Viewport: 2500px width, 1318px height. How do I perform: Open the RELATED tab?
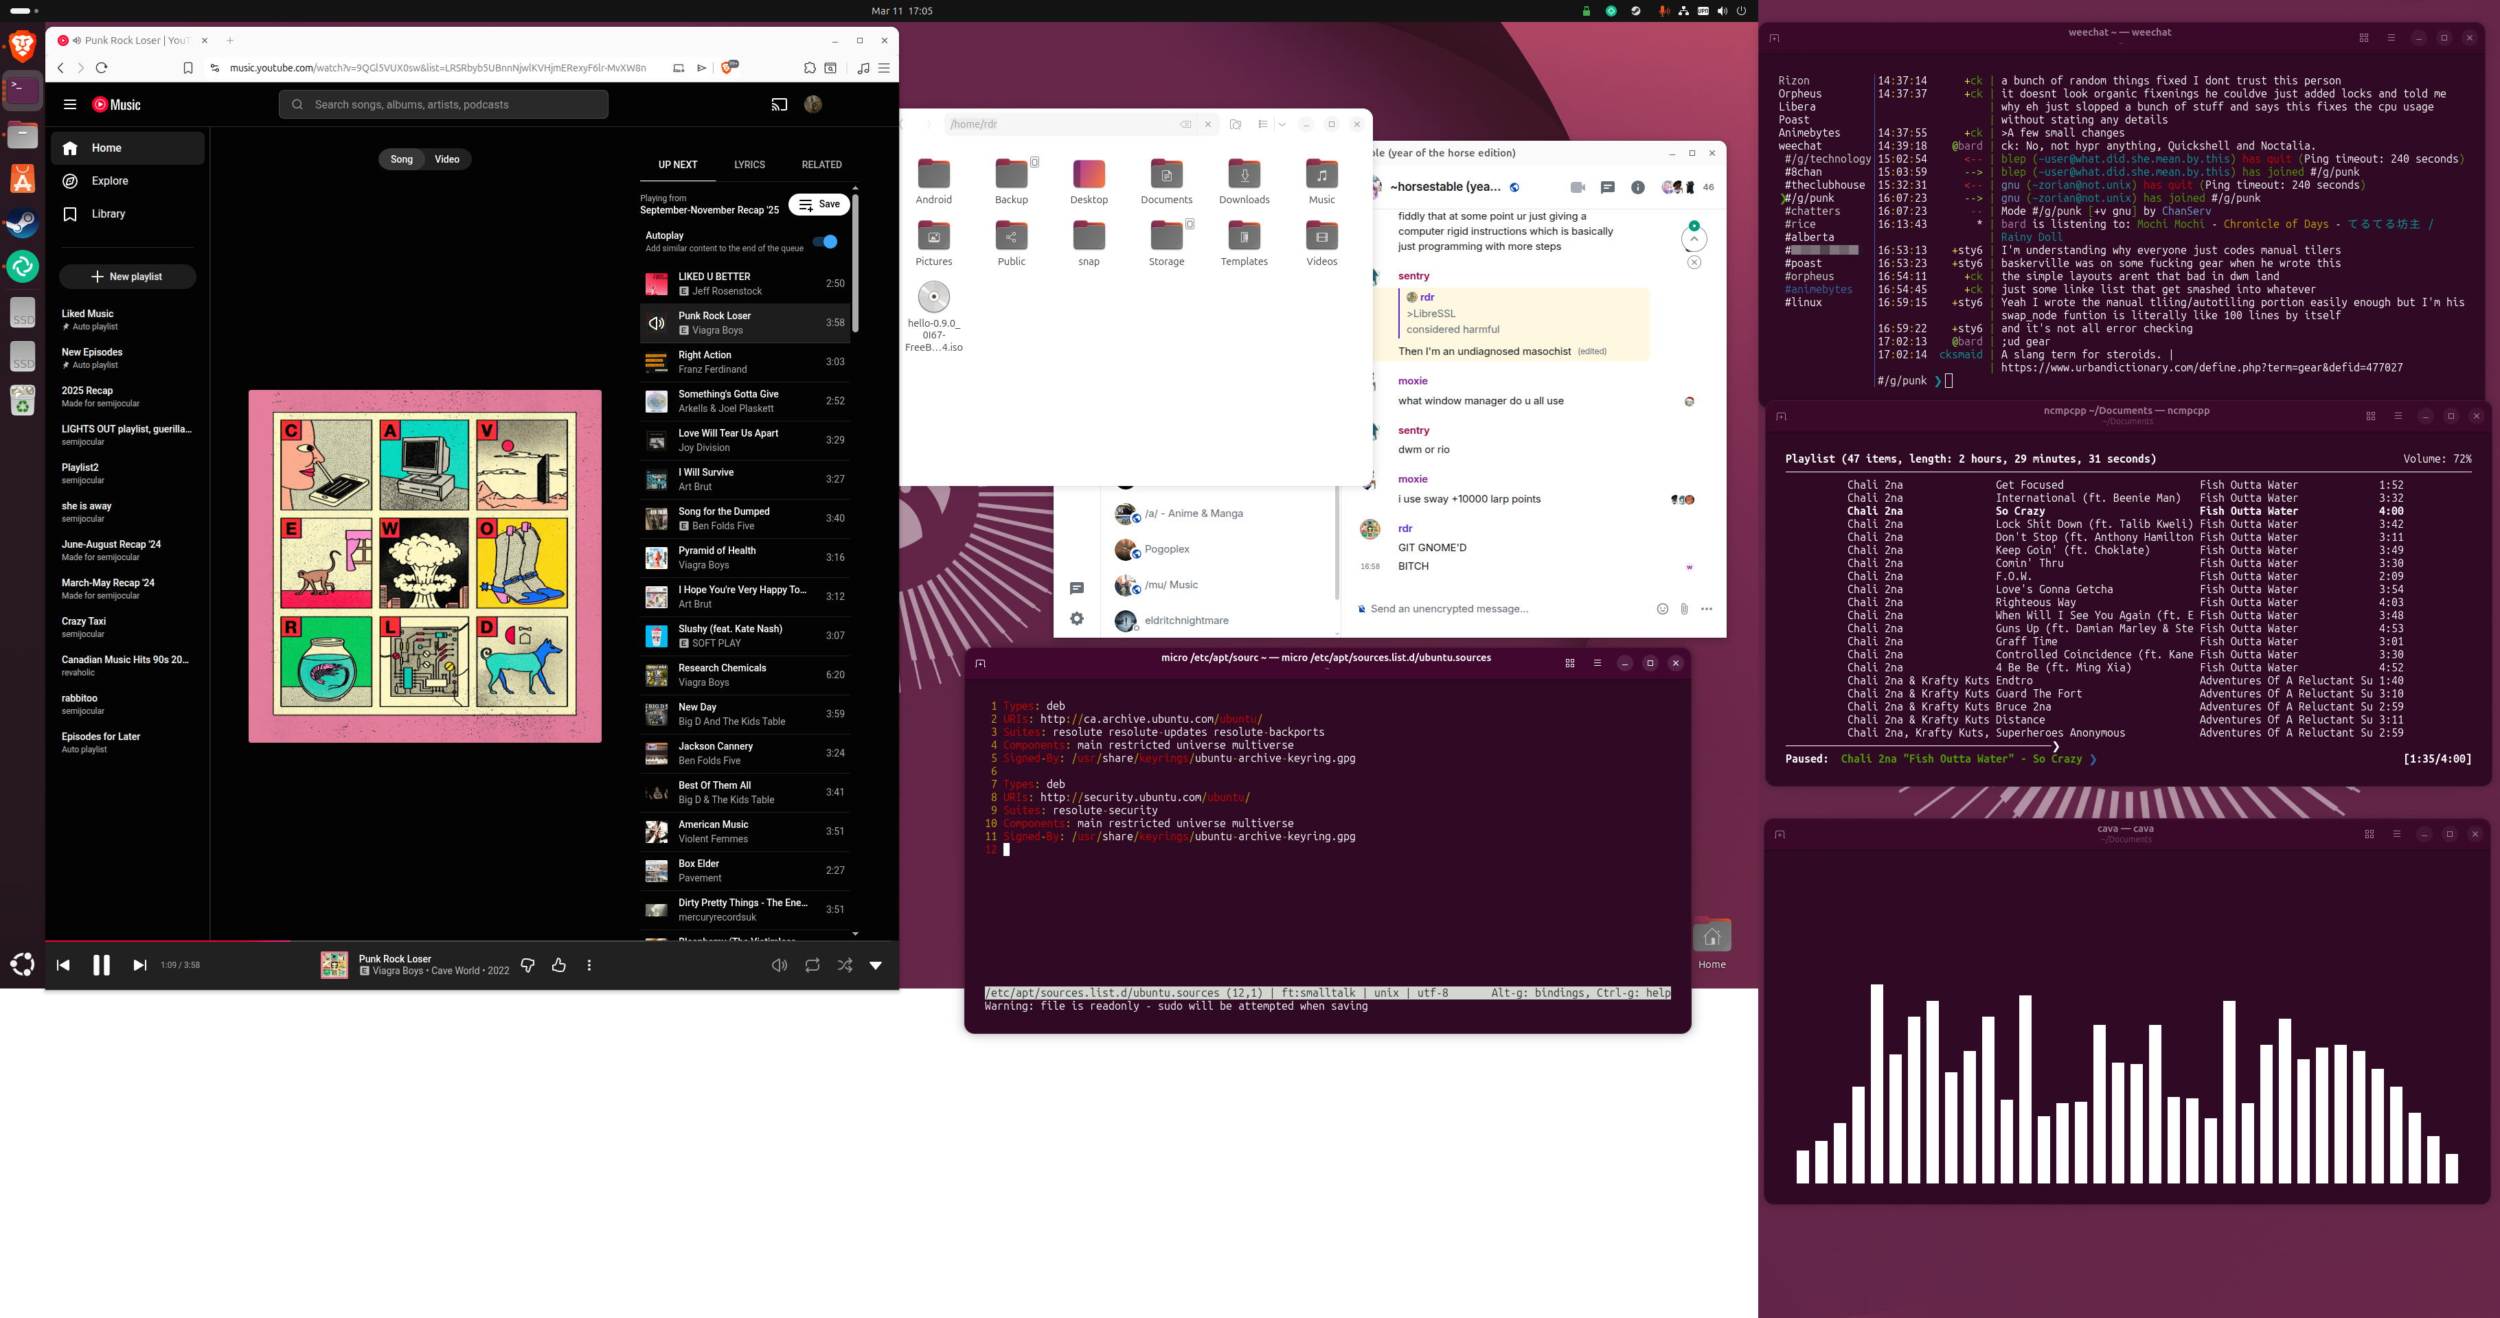click(821, 165)
